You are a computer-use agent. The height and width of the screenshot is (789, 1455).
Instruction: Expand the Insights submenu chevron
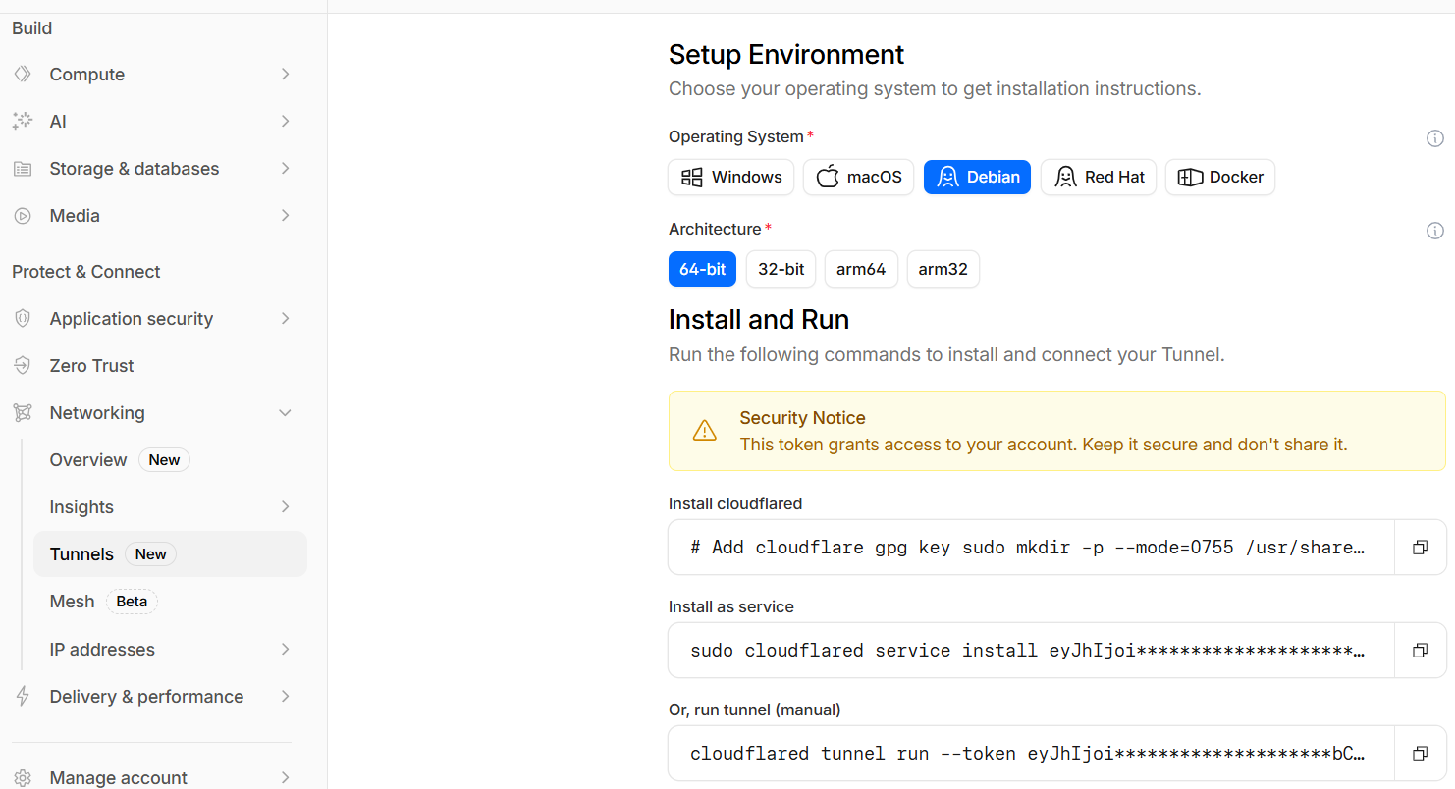tap(285, 507)
